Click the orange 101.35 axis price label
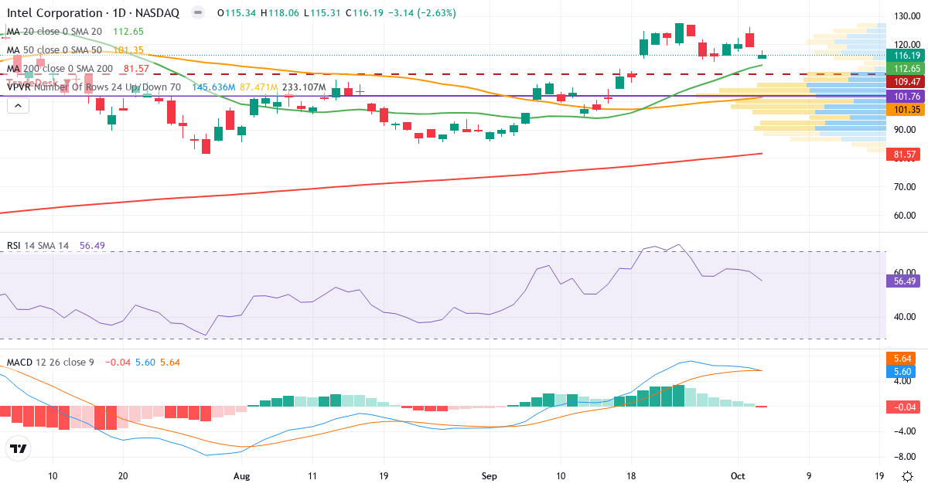 [906, 110]
